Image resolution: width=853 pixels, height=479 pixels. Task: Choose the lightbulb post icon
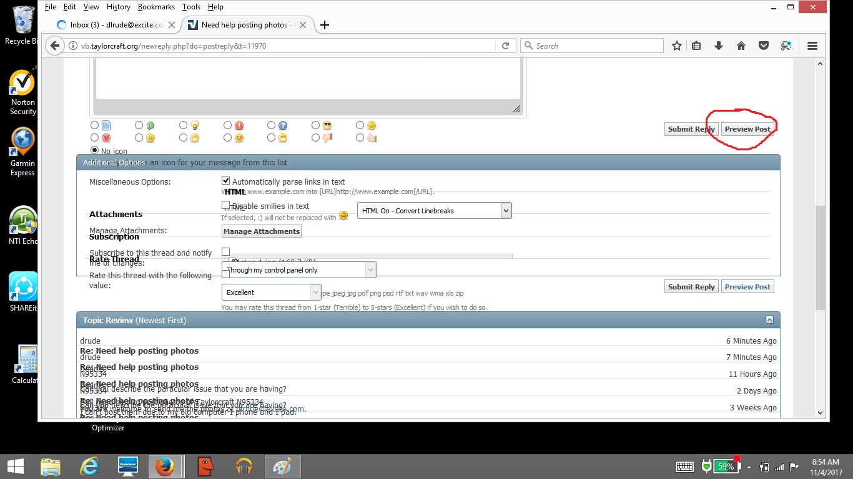click(x=183, y=125)
